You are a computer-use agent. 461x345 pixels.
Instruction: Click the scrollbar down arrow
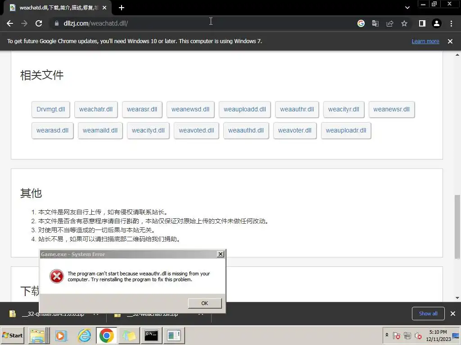(x=457, y=298)
